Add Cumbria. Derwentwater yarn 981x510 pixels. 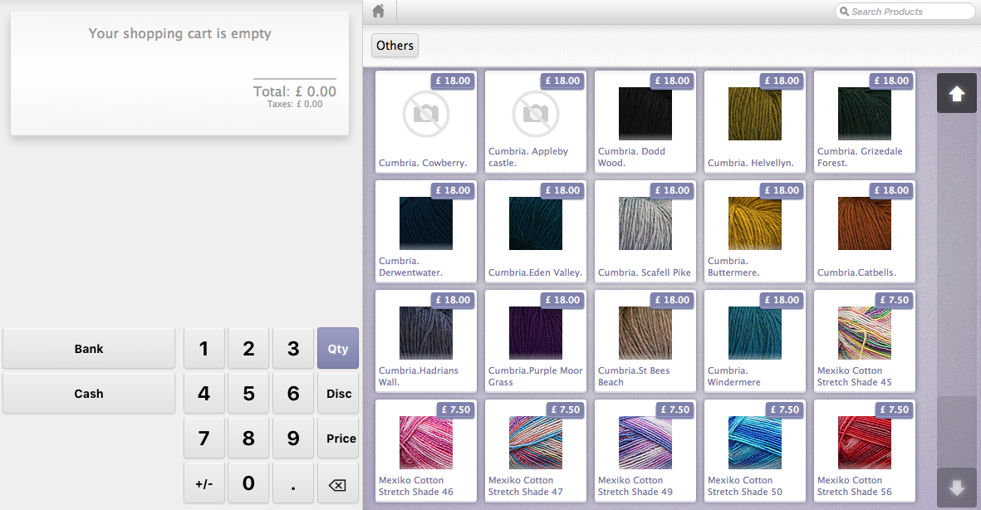[426, 232]
